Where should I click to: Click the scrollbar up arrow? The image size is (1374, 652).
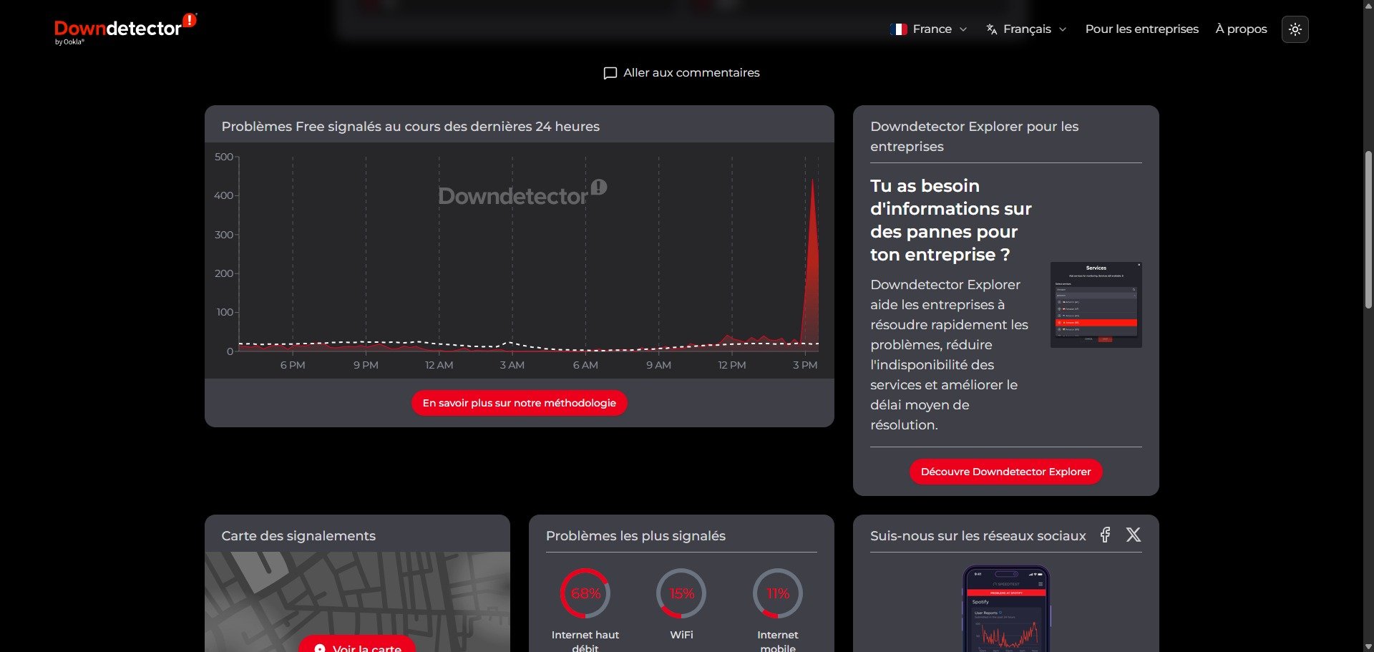tap(1368, 5)
